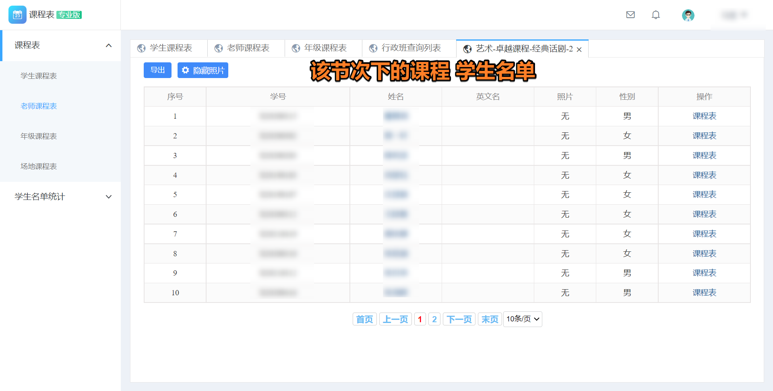773x391 pixels.
Task: Expand the 学生名单统计 sidebar menu
Action: (x=108, y=197)
